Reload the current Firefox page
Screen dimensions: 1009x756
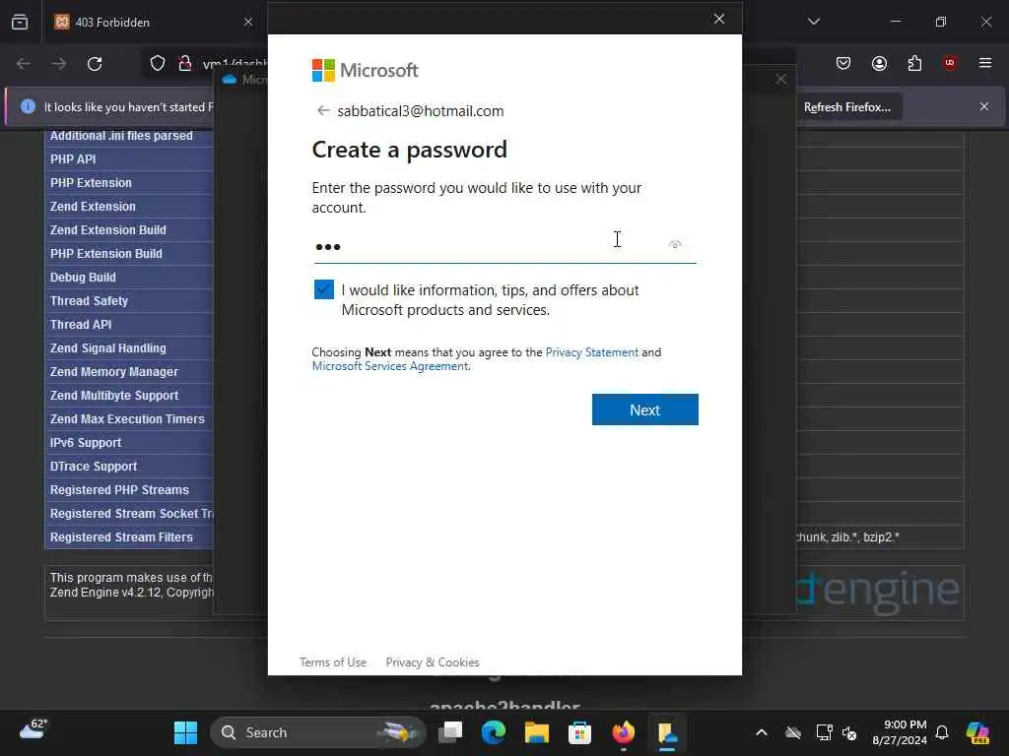pyautogui.click(x=95, y=64)
